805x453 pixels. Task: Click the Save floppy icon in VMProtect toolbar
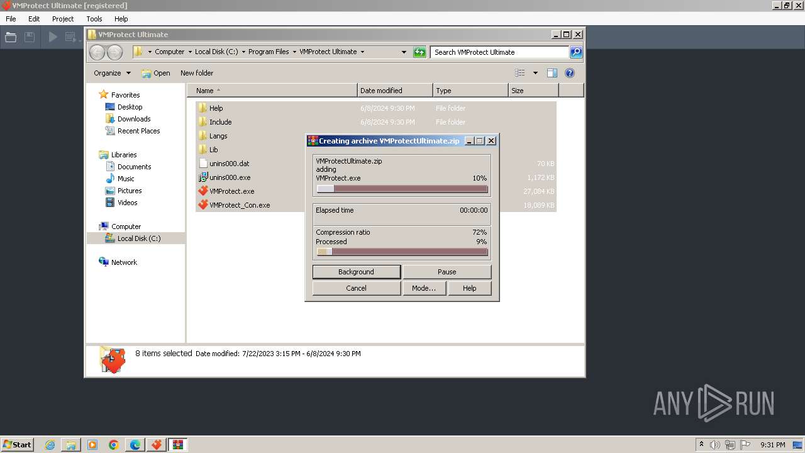pos(29,37)
